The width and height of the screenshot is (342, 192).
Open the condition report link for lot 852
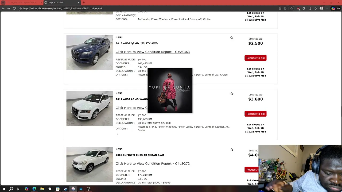(131, 108)
